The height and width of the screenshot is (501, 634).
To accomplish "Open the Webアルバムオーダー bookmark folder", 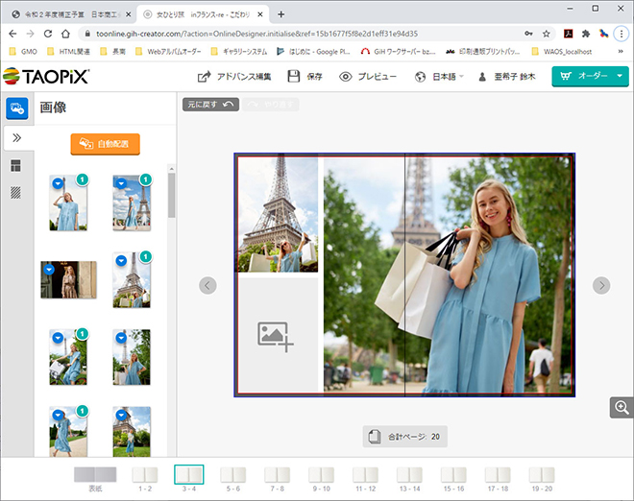I will [168, 51].
